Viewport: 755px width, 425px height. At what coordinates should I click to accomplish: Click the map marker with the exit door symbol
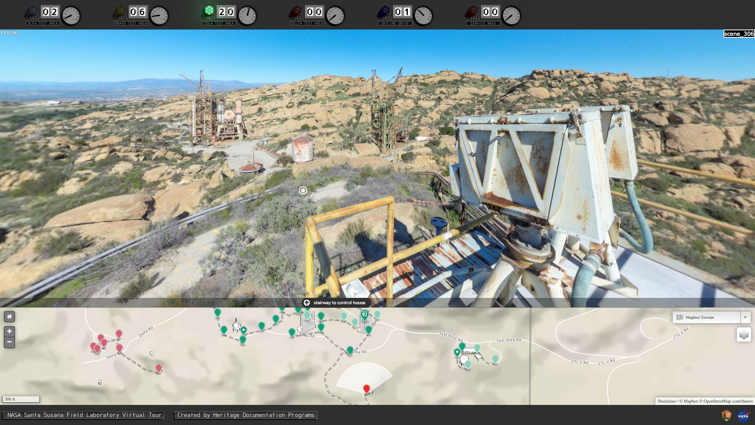click(365, 314)
